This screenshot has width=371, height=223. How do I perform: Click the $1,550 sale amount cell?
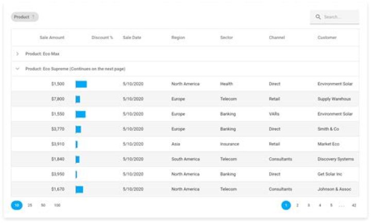click(58, 114)
